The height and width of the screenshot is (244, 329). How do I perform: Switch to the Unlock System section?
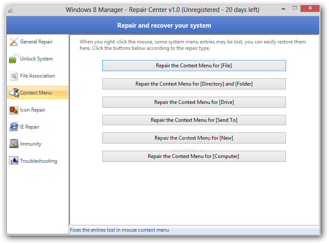click(37, 59)
